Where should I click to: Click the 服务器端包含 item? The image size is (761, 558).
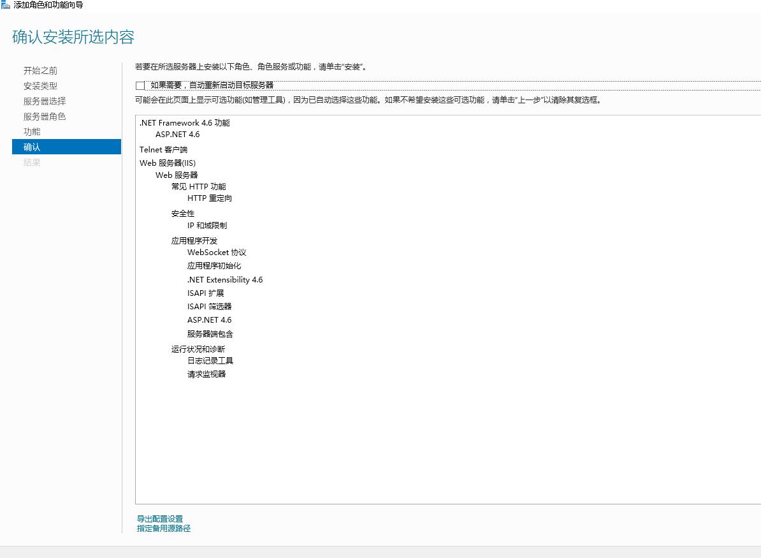[210, 334]
